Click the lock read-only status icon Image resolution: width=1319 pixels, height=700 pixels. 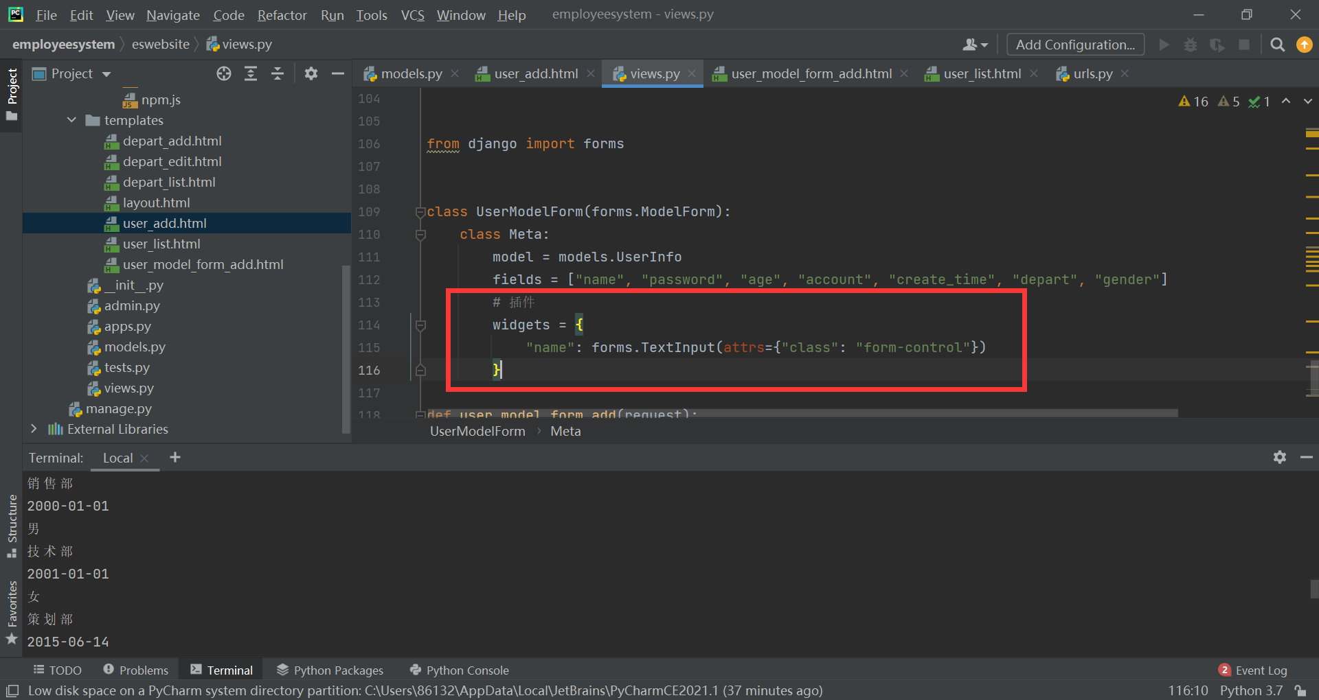click(x=1300, y=690)
